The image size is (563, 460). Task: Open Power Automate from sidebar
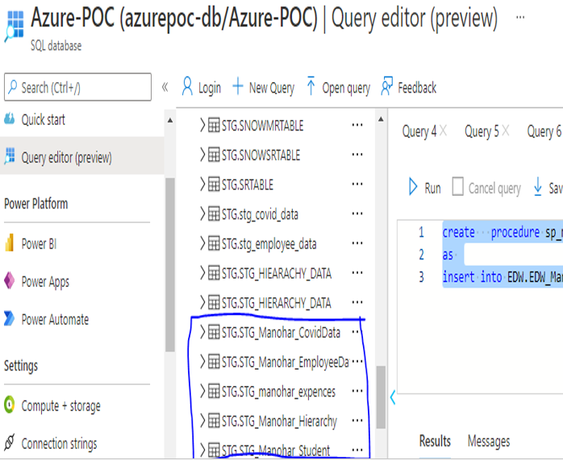tap(55, 319)
